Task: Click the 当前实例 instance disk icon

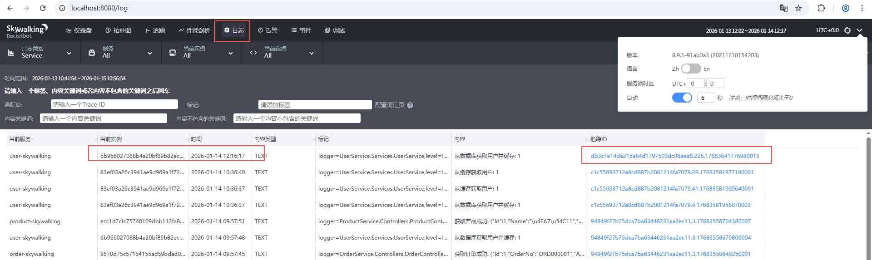Action: click(173, 53)
